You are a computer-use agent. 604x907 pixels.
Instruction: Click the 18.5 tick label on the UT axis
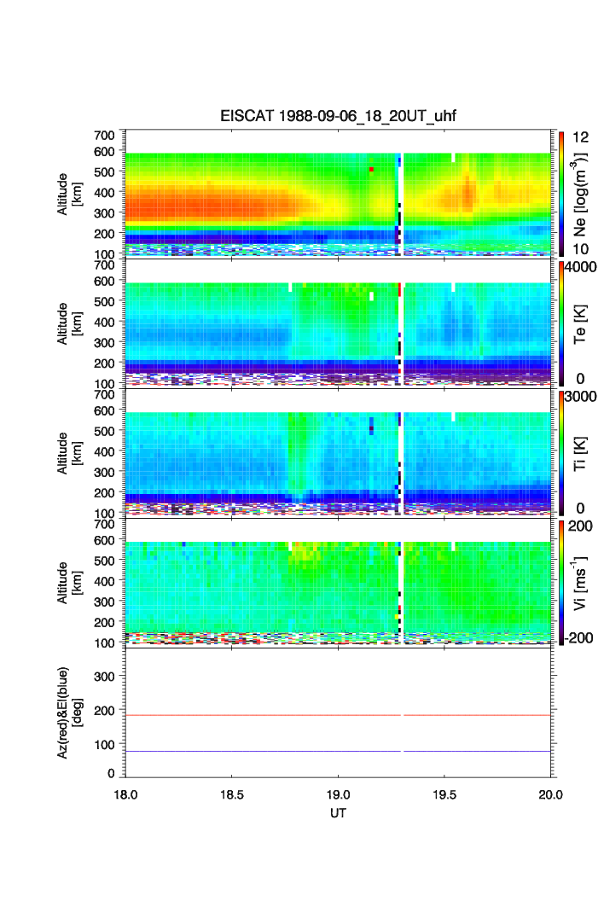pos(232,794)
